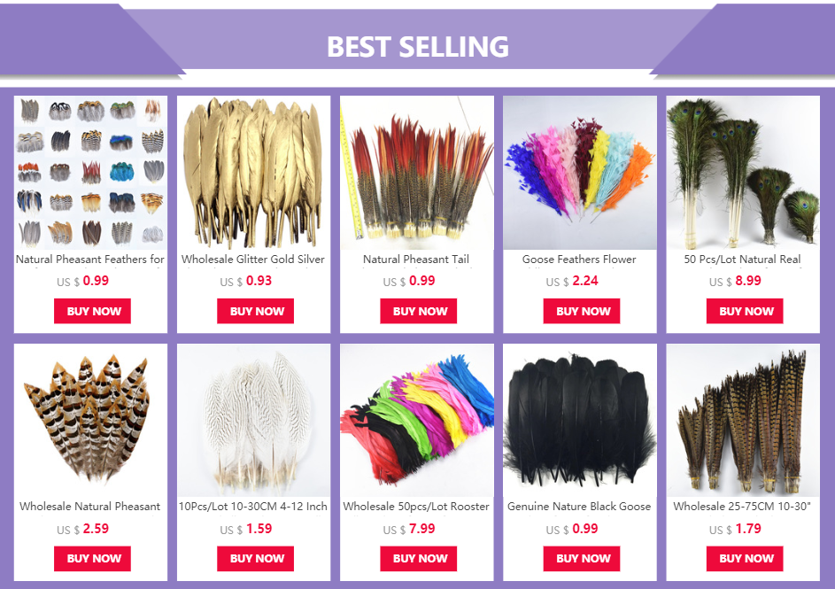Viewport: 835px width, 589px height.
Task: Open the assorted pheasant feathers product image
Action: click(x=90, y=173)
